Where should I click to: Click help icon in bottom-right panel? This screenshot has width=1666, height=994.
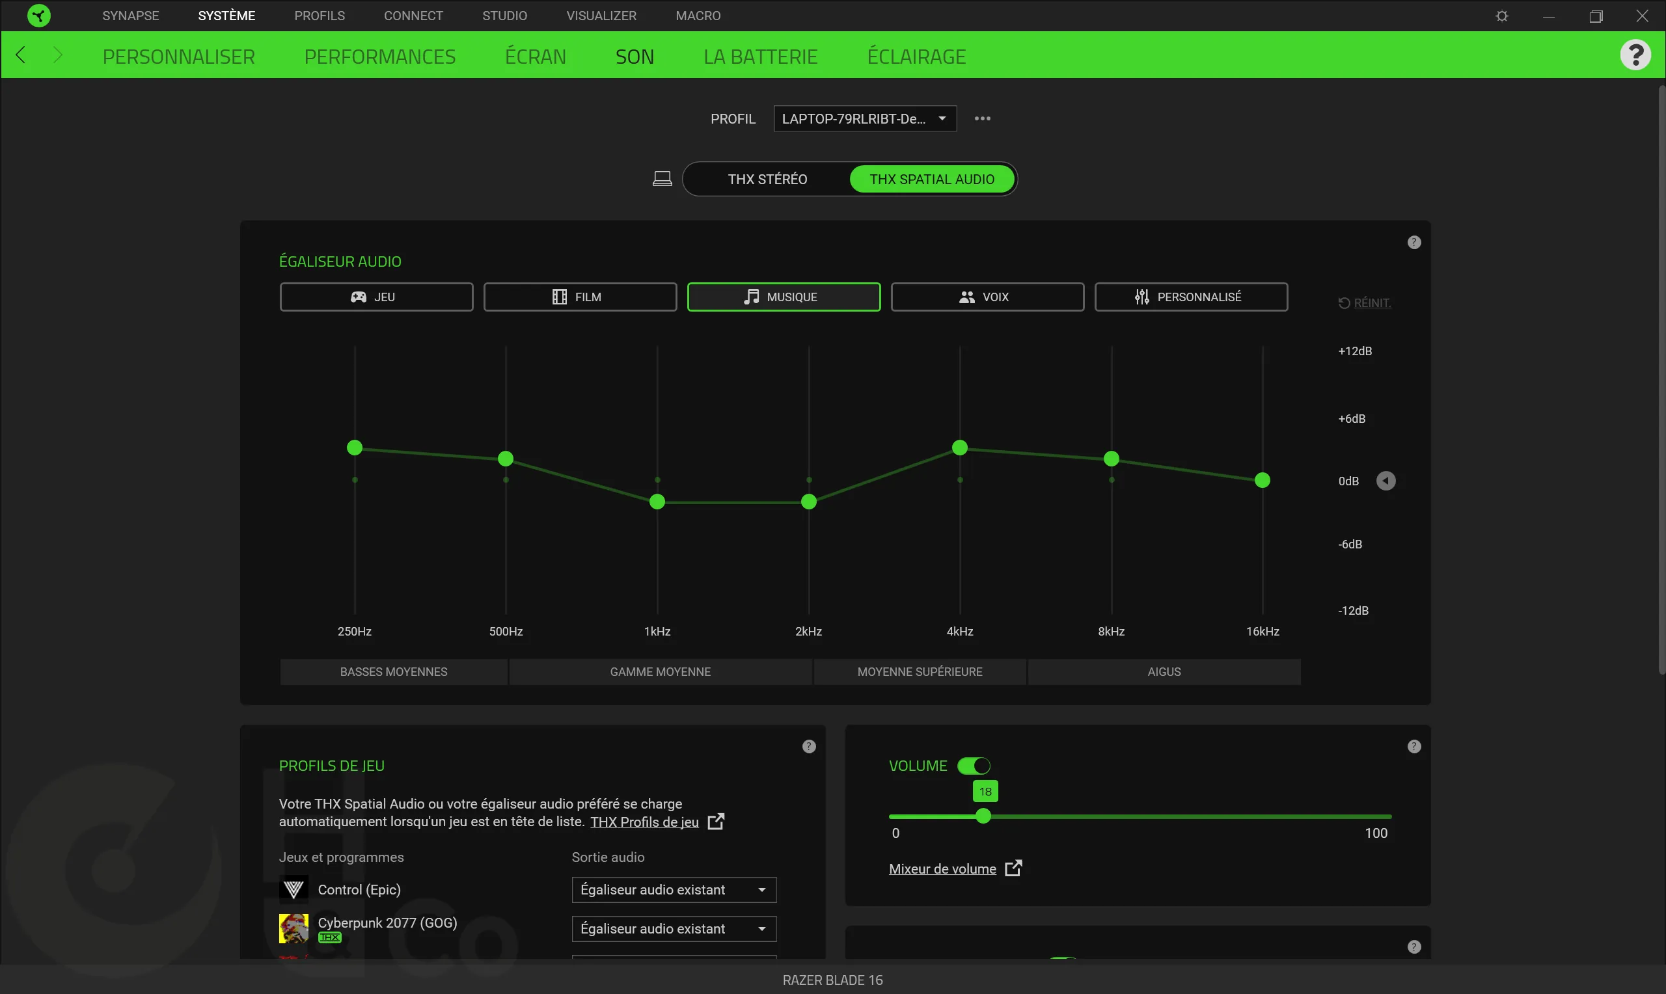[1413, 947]
